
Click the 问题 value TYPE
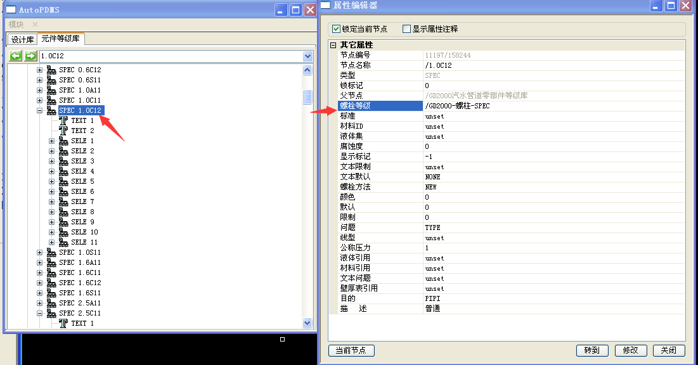tap(432, 227)
